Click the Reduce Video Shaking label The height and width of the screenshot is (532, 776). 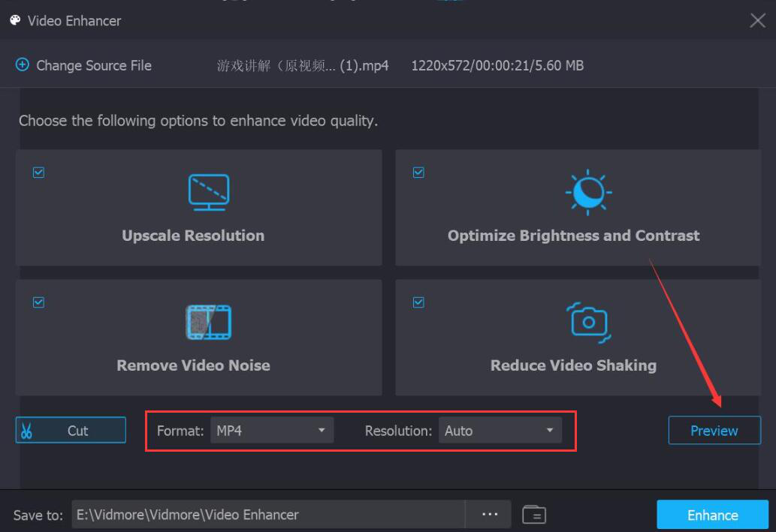pos(574,365)
